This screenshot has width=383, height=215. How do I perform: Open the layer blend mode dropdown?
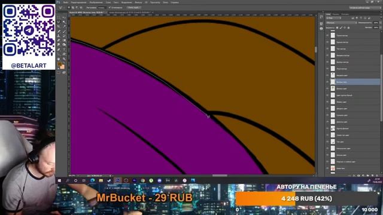tap(342, 23)
